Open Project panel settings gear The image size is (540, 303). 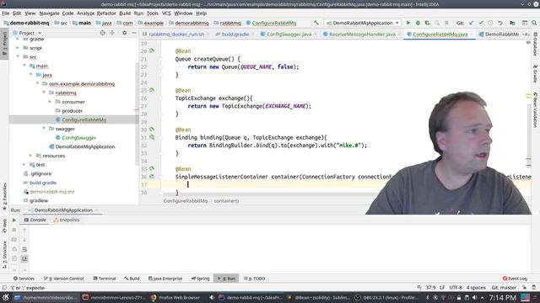click(124, 33)
